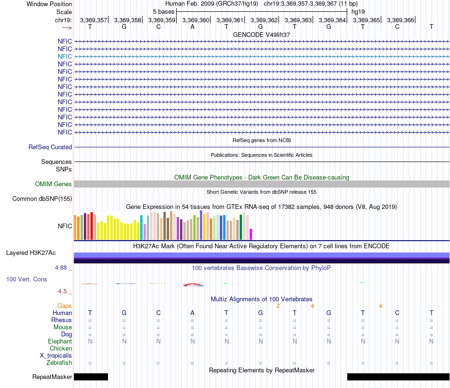Click the 4.88 PhyloP upper scale value
450x388 pixels.
click(x=61, y=268)
